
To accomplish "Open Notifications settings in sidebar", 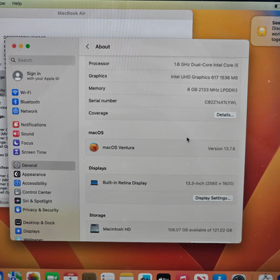I will point(30,125).
